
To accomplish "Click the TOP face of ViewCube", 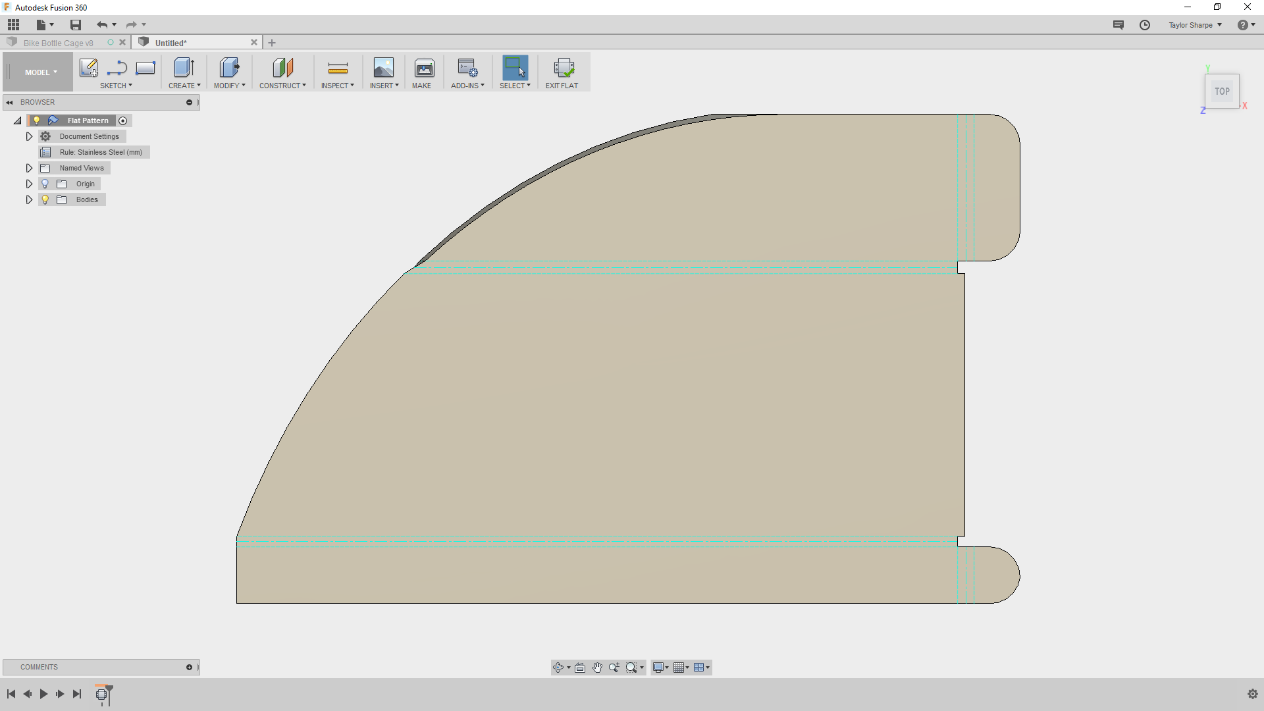I will [x=1222, y=92].
